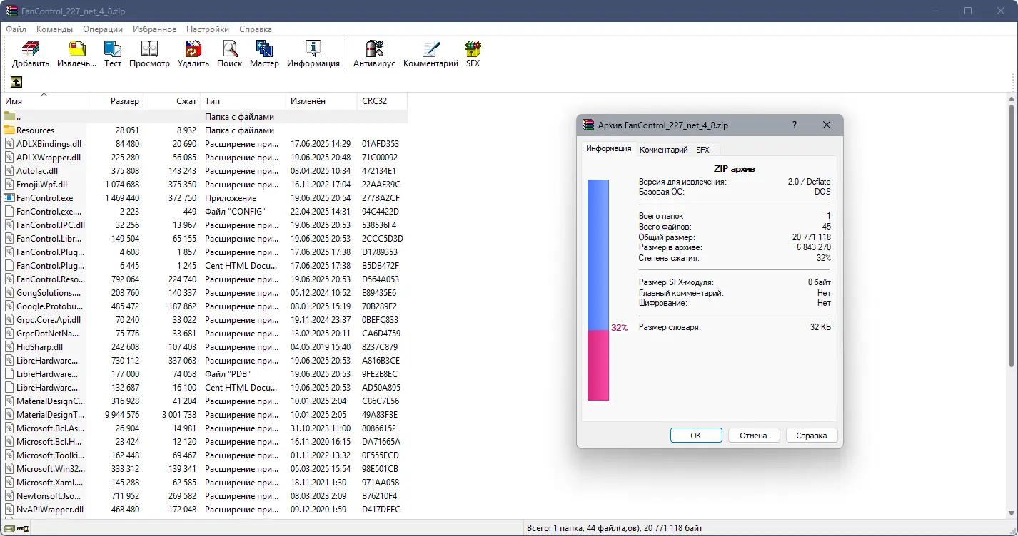This screenshot has width=1018, height=536.
Task: Click the Удалить toolbar icon
Action: point(193,54)
